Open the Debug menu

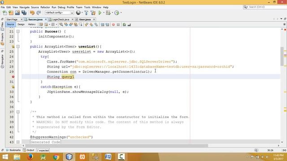pos(61,7)
